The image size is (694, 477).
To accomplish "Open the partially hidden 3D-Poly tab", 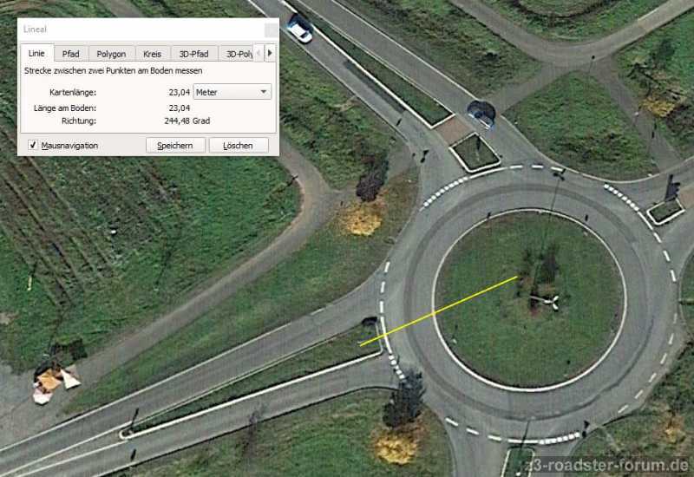I will (x=237, y=54).
